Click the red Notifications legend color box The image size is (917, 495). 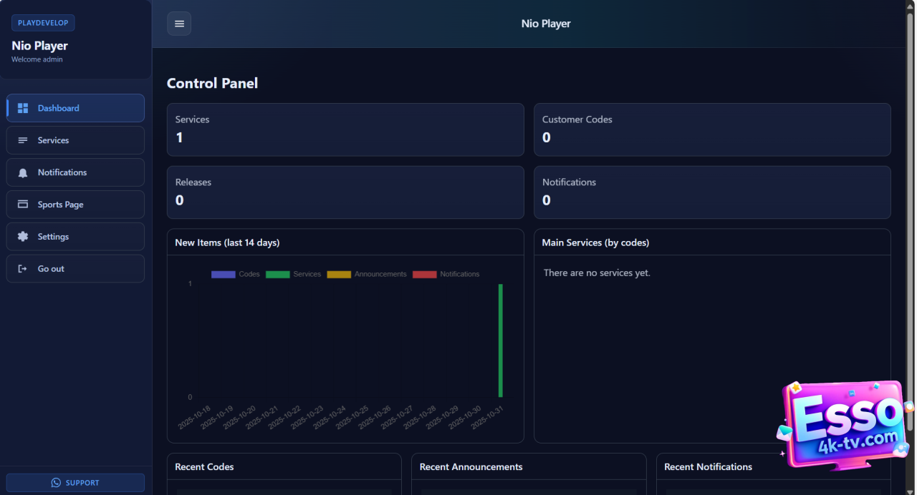click(x=424, y=275)
